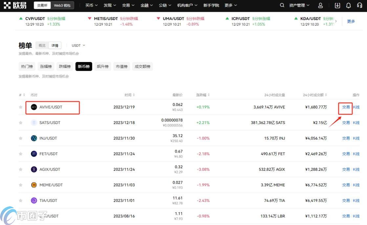Click the AGIX/USDT pair name
The image size is (367, 225).
[50, 169]
